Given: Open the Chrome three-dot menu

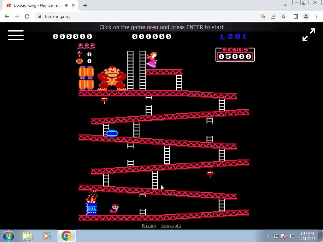Looking at the screenshot, I should [x=316, y=16].
